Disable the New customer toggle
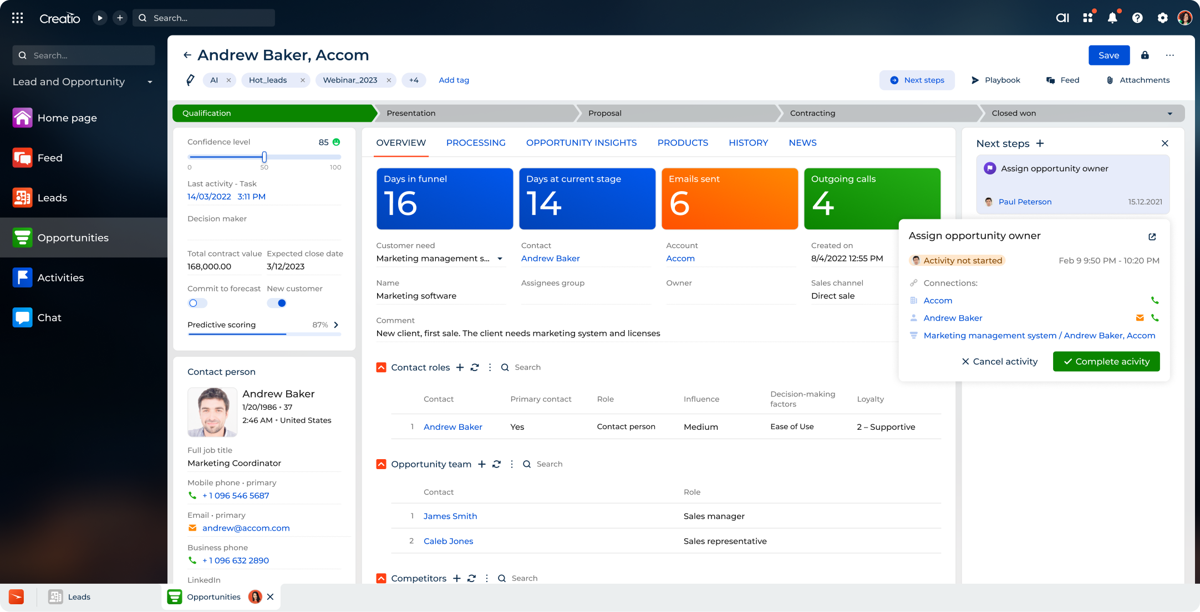 click(x=277, y=303)
